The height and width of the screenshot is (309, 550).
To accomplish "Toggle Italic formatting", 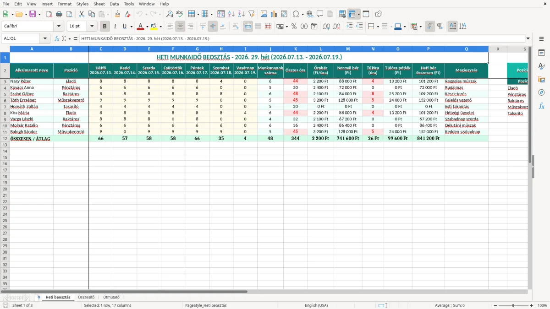I will click(x=115, y=27).
